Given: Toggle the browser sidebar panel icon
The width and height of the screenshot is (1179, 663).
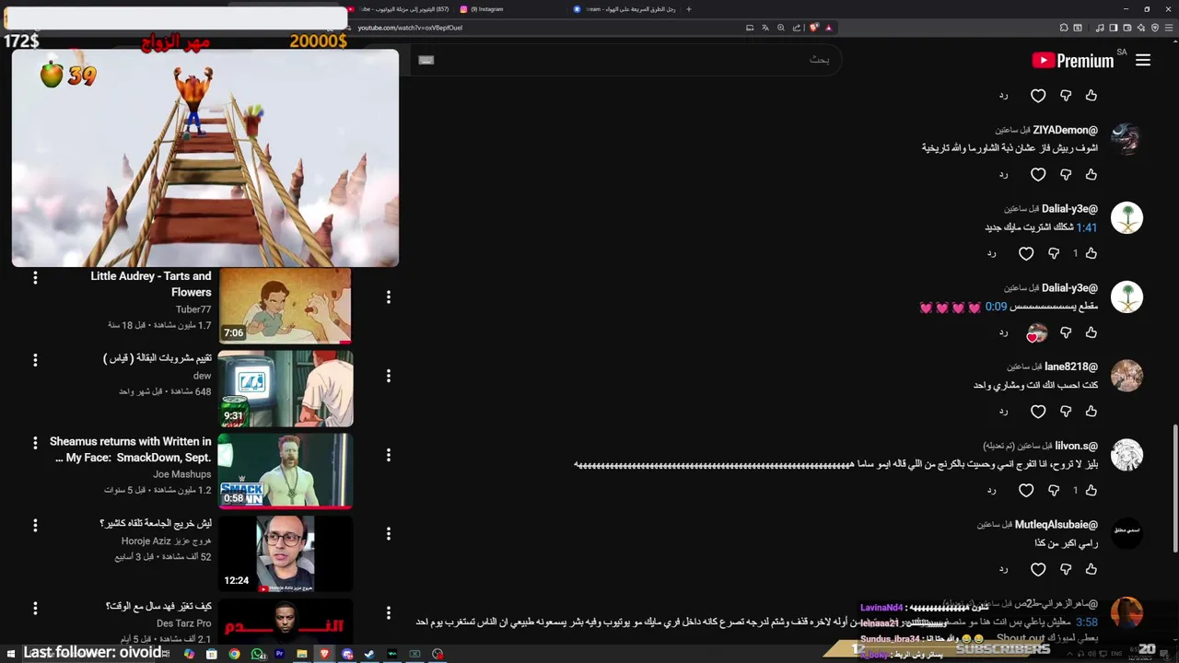Looking at the screenshot, I should tap(1113, 28).
